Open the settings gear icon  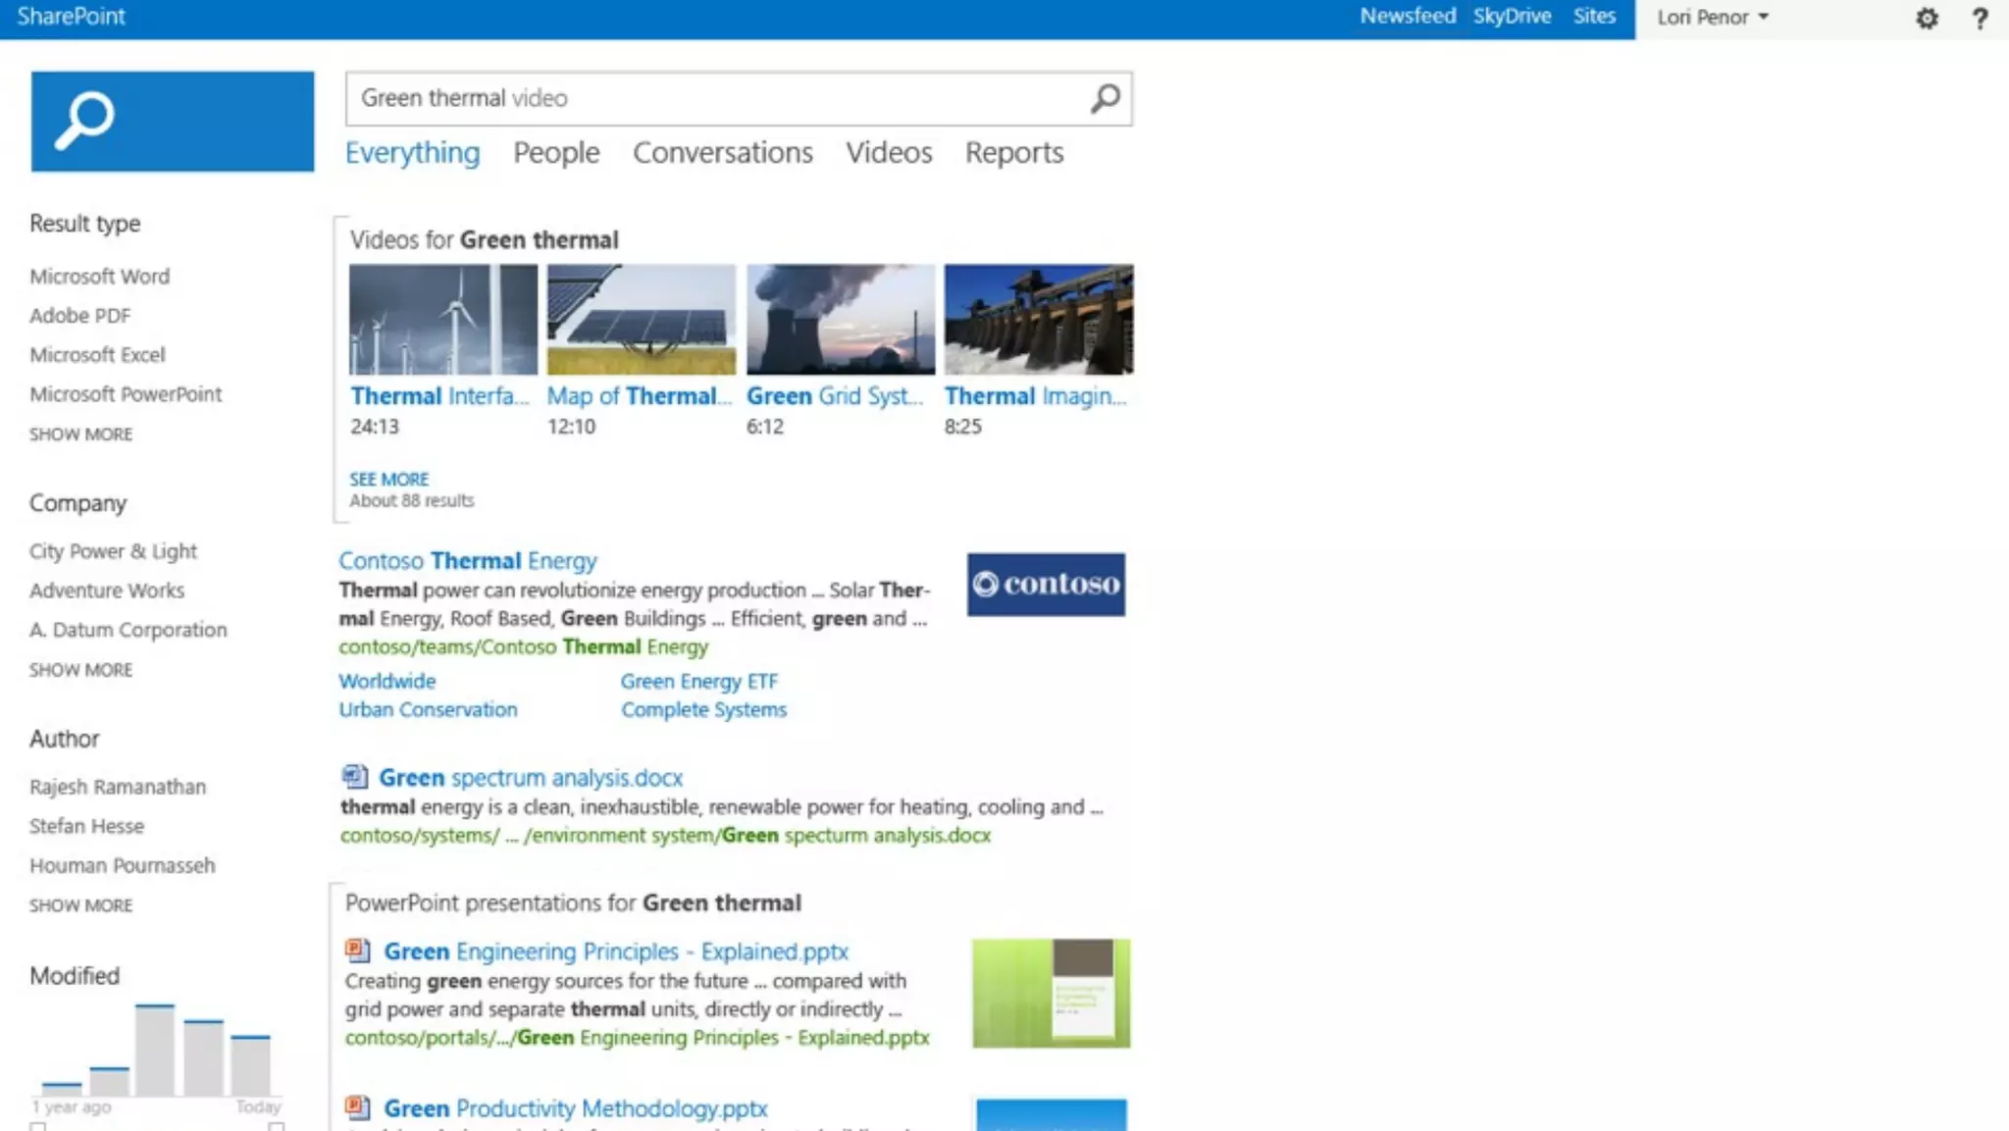click(x=1927, y=19)
